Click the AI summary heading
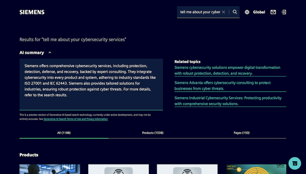Image resolution: width=306 pixels, height=174 pixels. point(32,53)
